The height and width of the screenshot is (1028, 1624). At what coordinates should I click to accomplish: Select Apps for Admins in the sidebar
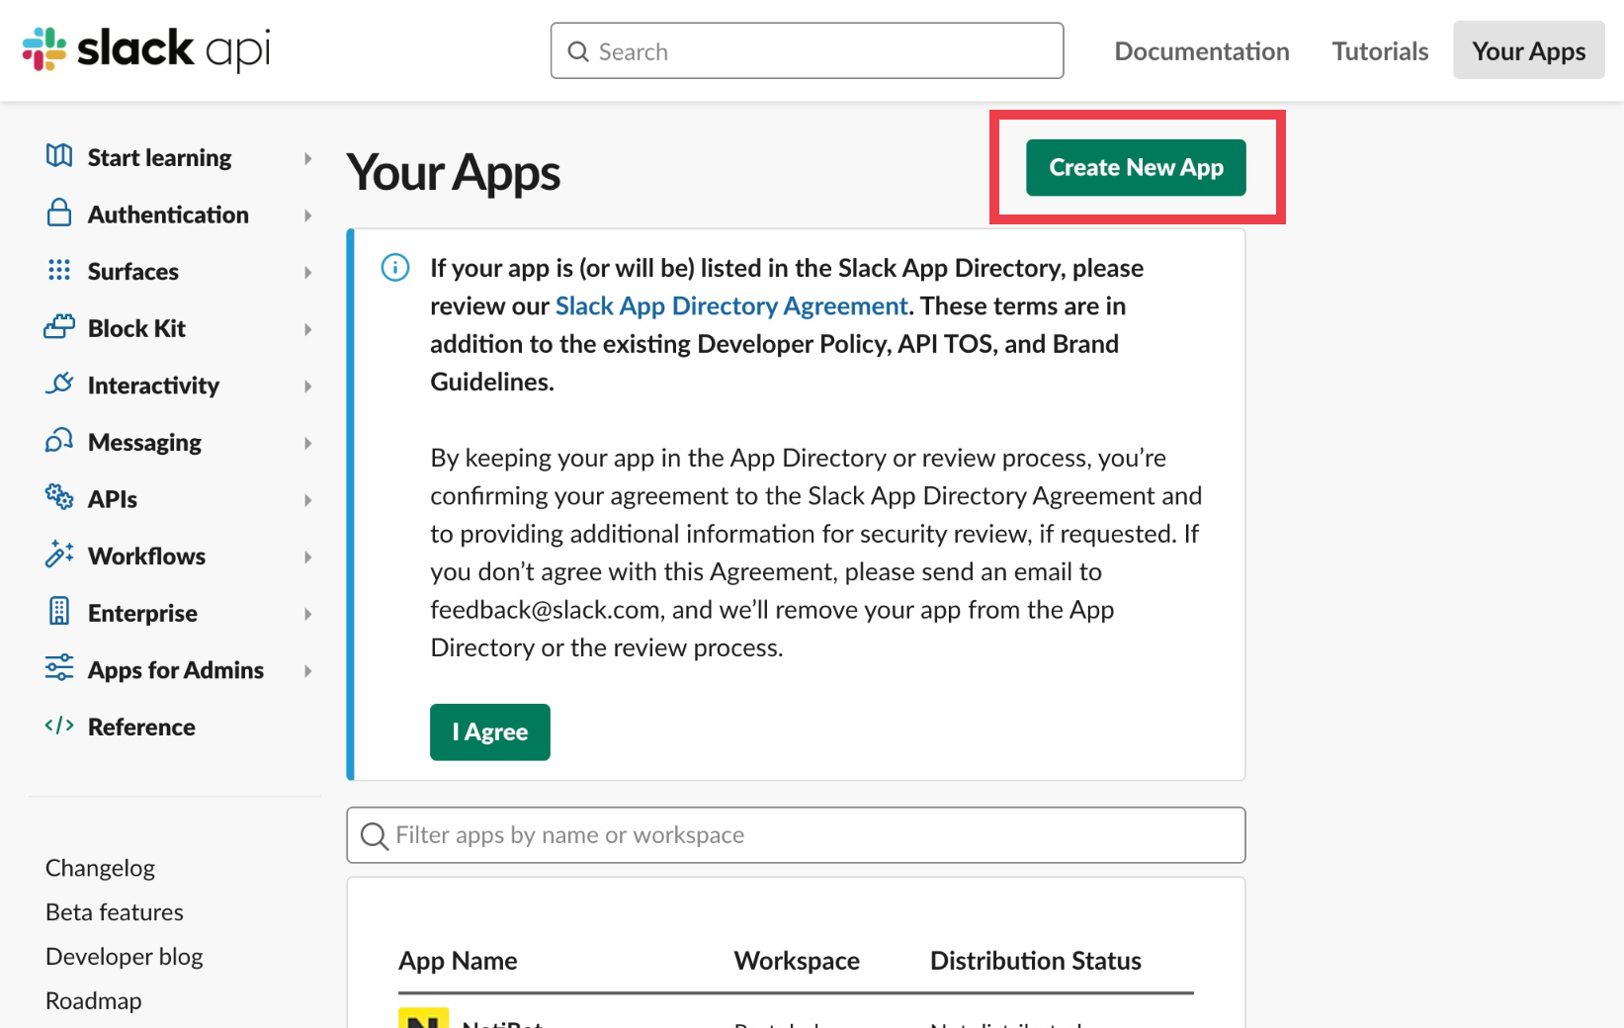point(176,671)
